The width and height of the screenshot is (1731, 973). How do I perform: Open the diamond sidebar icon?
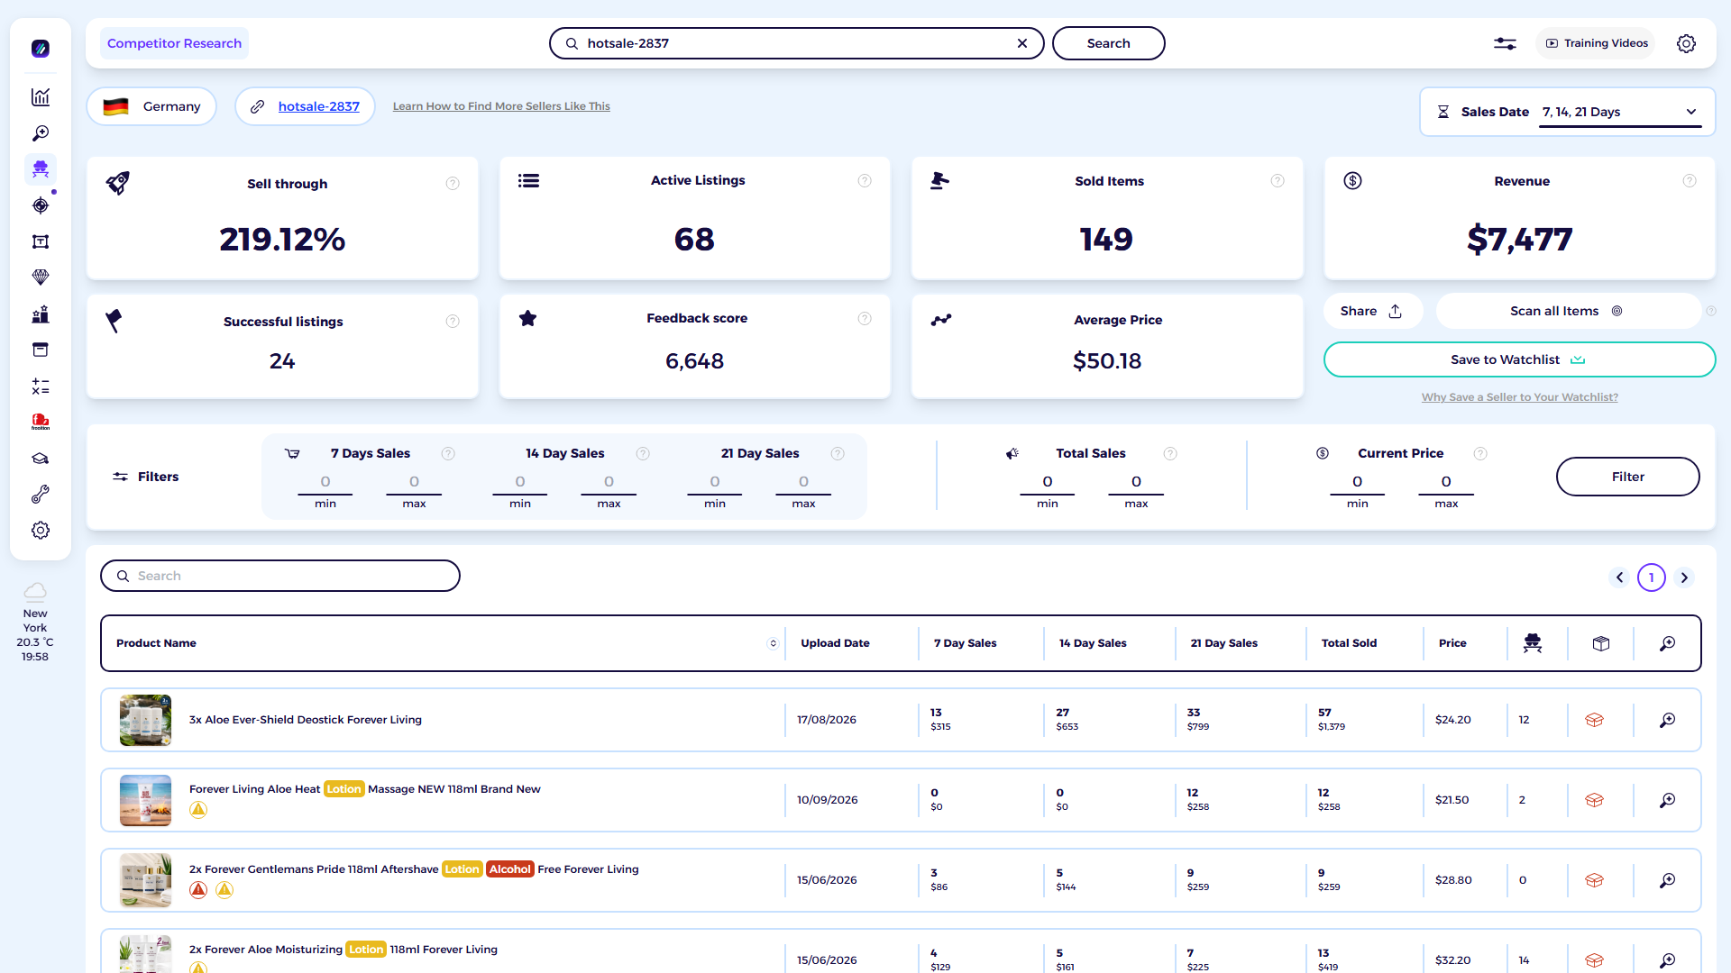coord(41,277)
